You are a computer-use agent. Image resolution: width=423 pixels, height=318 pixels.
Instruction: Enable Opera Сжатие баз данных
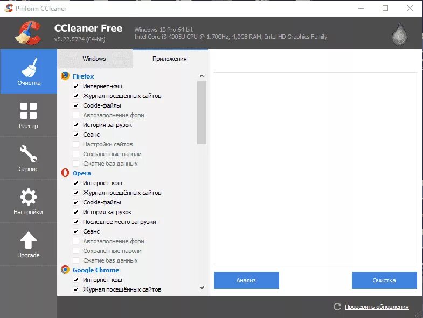[x=76, y=260]
